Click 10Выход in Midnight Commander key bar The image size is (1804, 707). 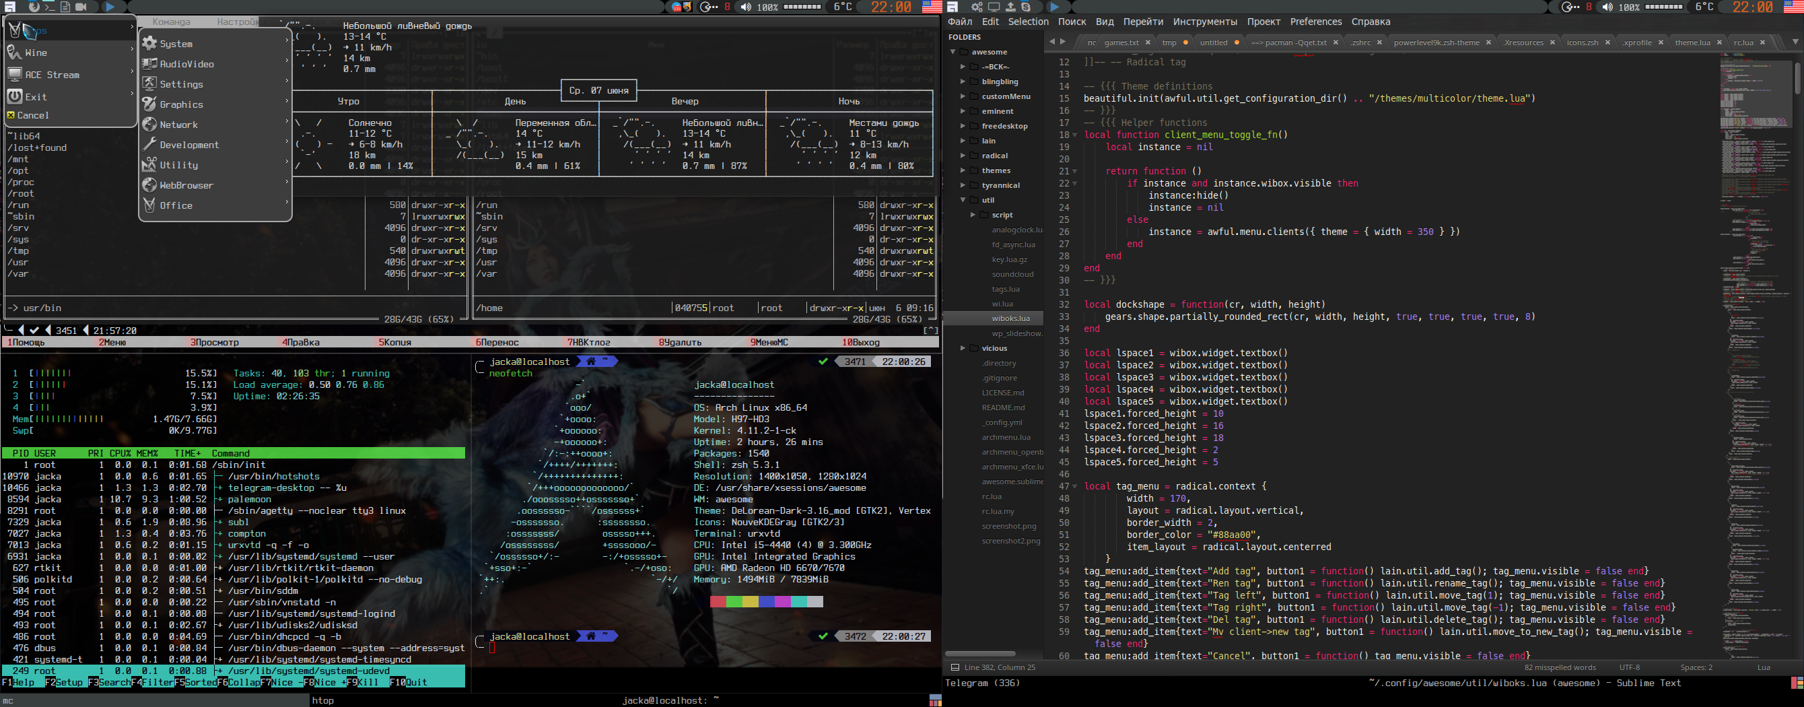[860, 342]
